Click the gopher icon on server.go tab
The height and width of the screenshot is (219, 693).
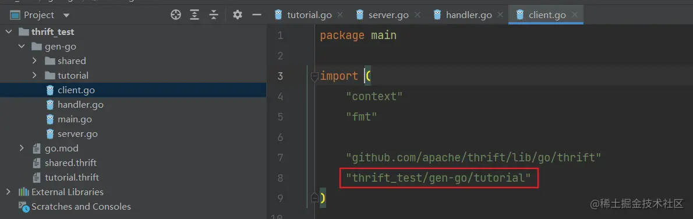point(360,15)
